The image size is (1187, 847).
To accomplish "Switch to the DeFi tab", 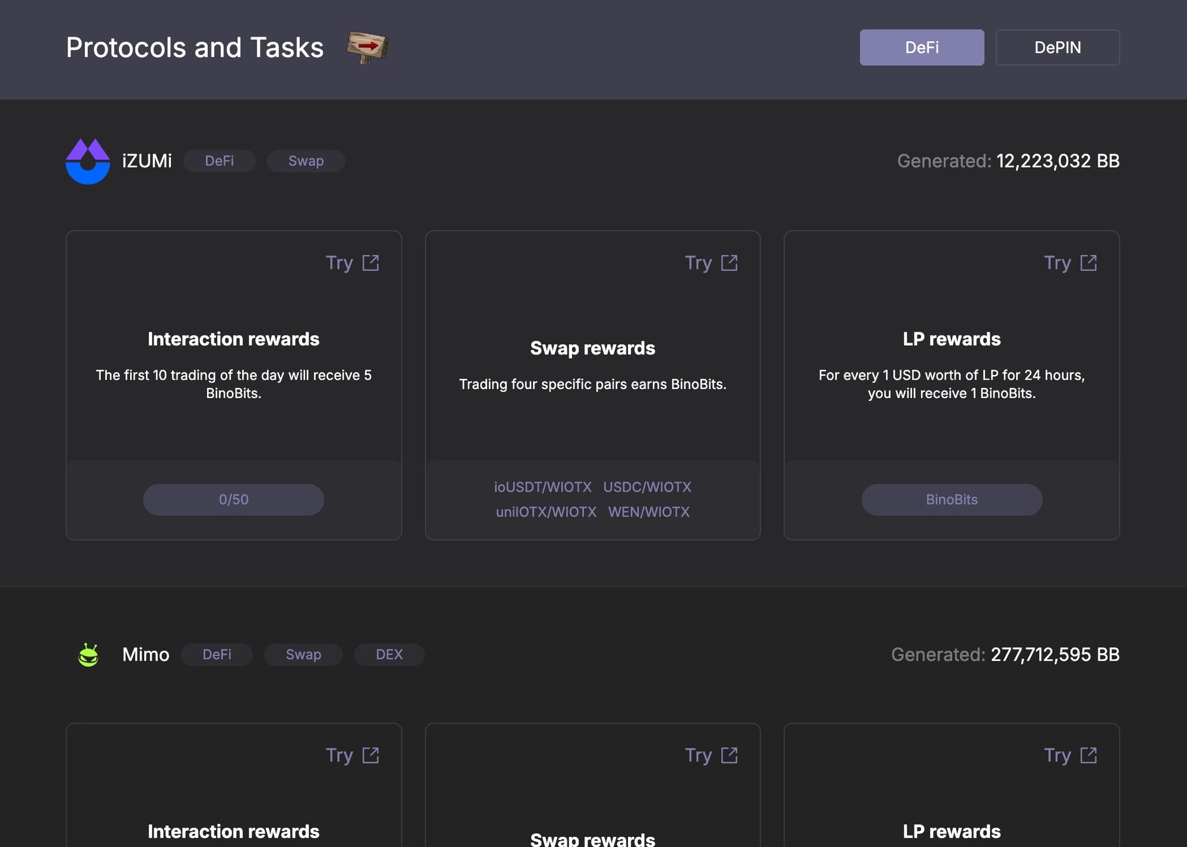I will click(x=922, y=47).
